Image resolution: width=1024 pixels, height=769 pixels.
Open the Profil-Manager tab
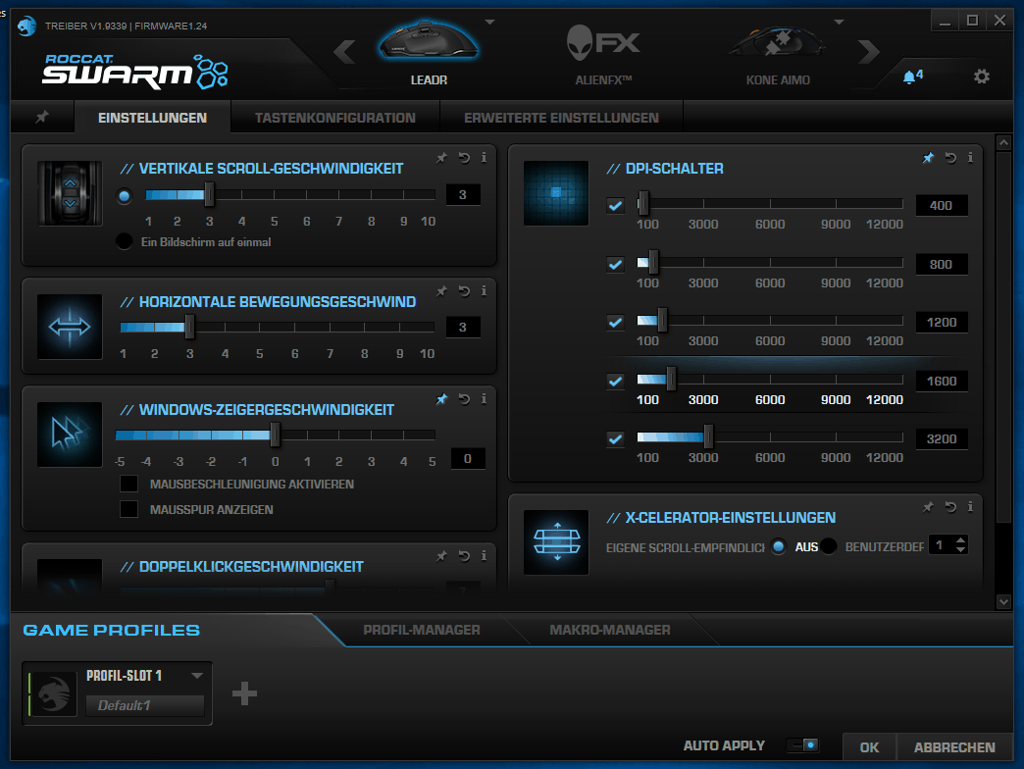(x=421, y=630)
